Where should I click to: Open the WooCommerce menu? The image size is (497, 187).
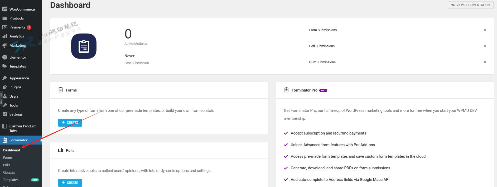coord(21,9)
